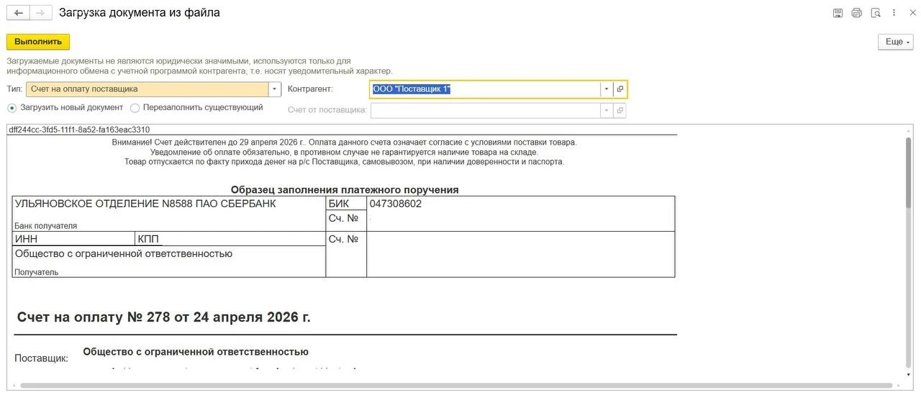This screenshot has width=921, height=395.
Task: Expand the Тип dropdown arrow
Action: 274,89
